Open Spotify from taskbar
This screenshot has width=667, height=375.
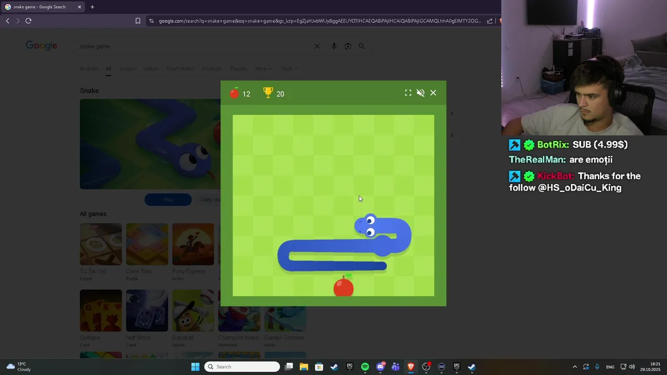pyautogui.click(x=365, y=367)
